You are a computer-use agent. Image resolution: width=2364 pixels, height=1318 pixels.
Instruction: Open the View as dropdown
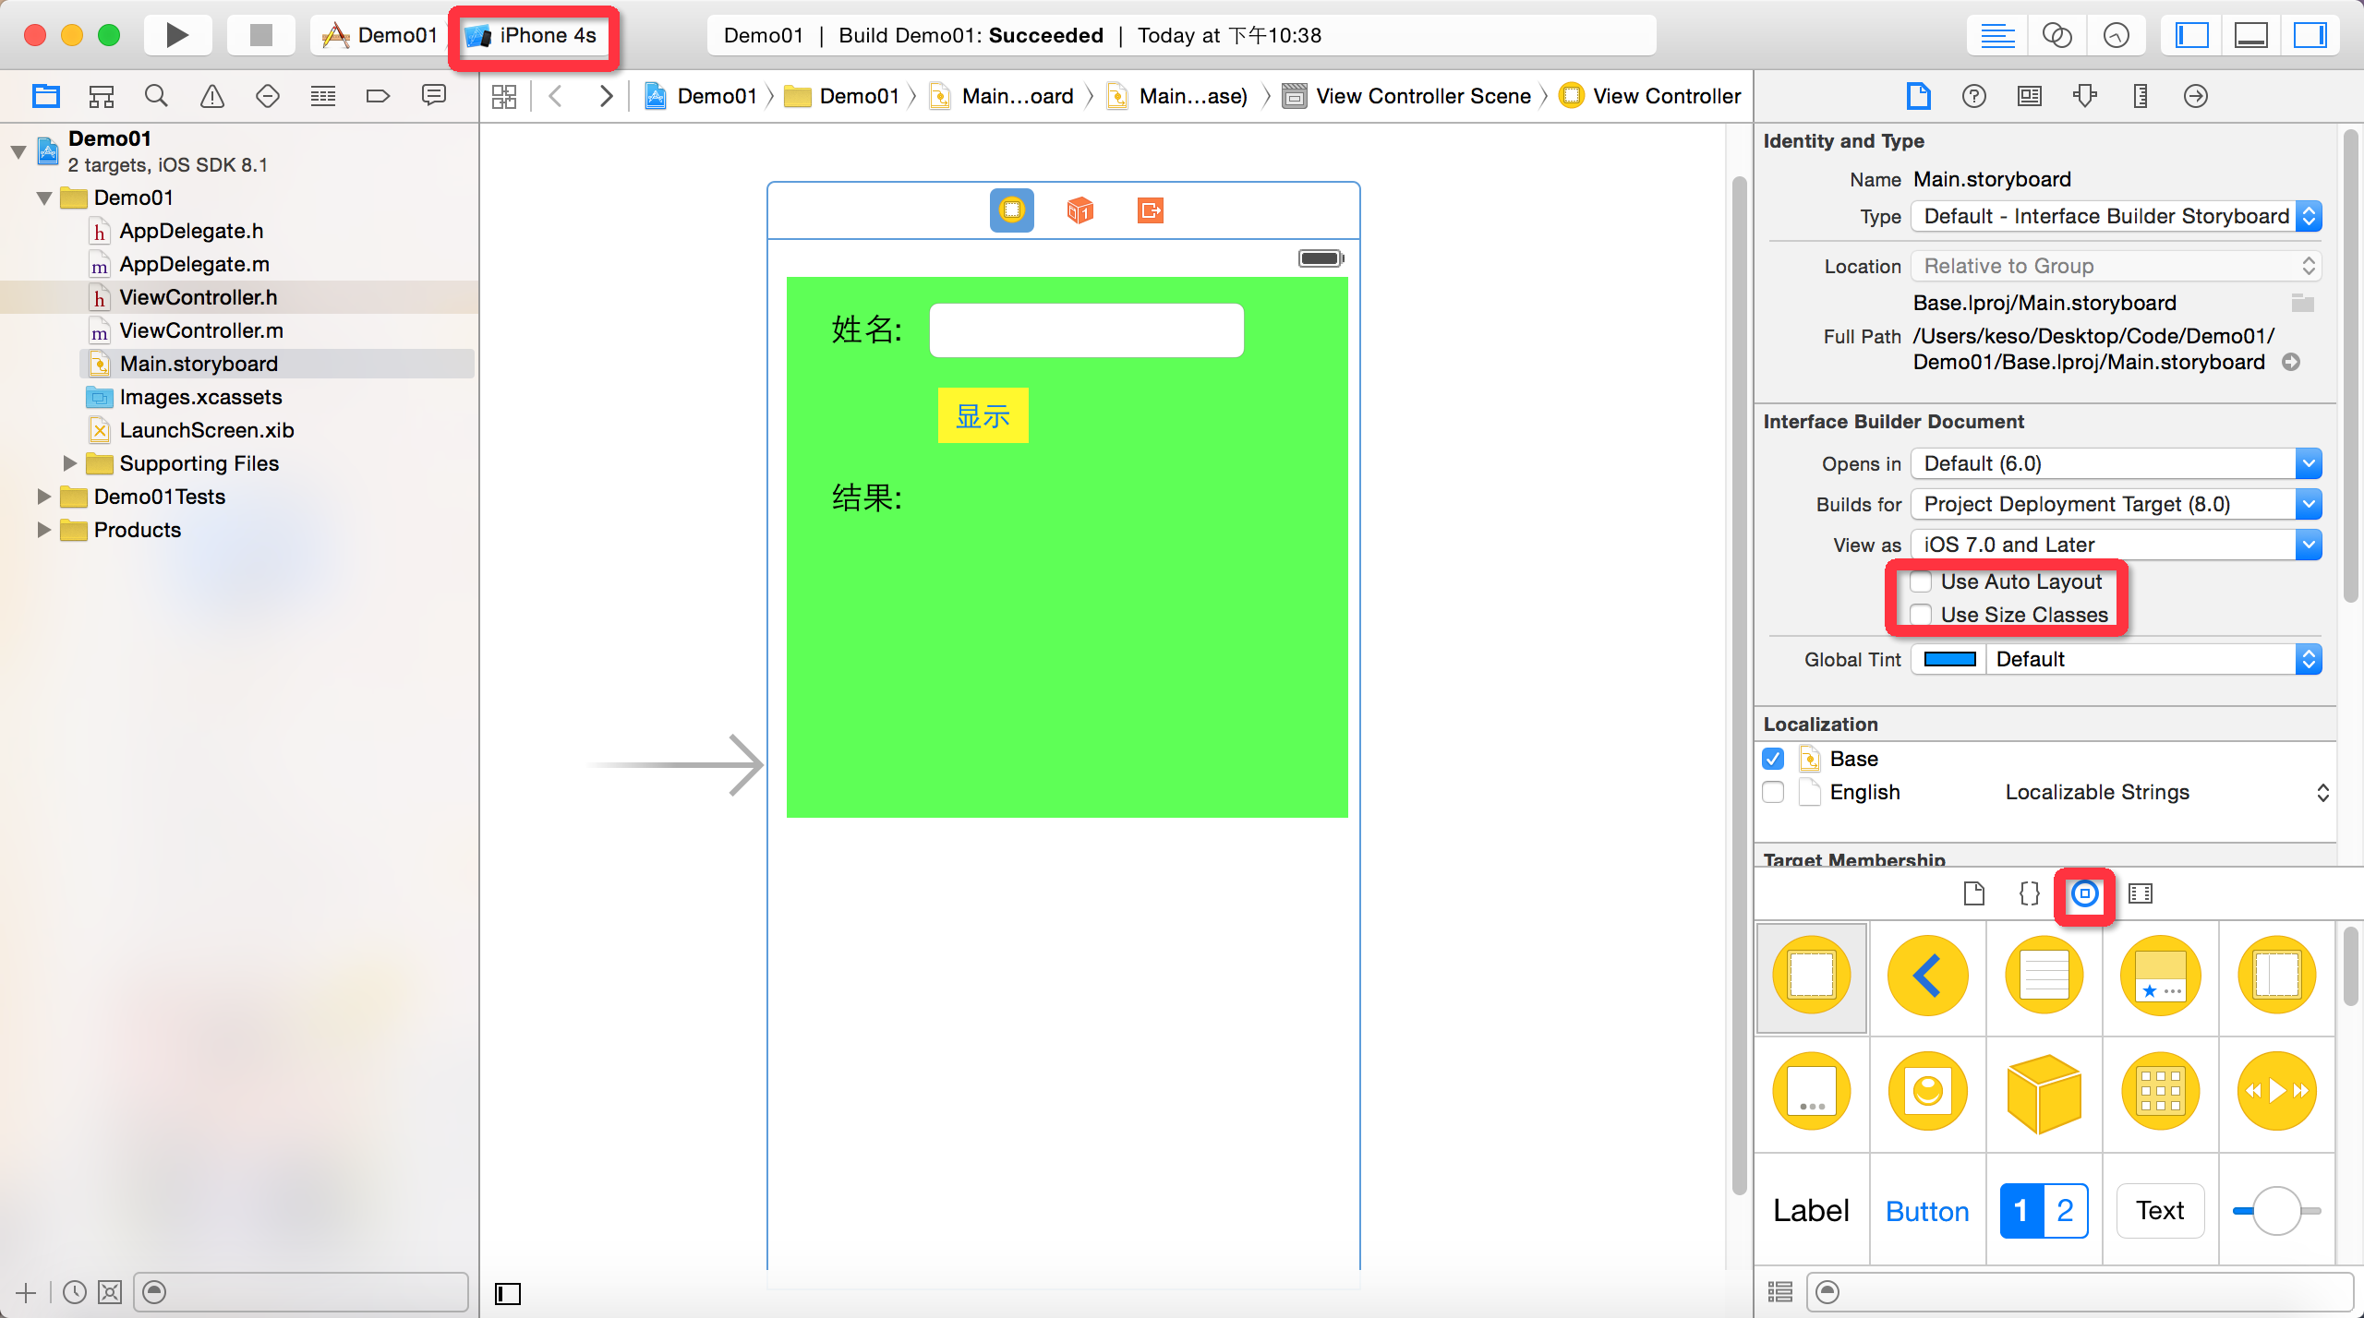coord(2117,545)
